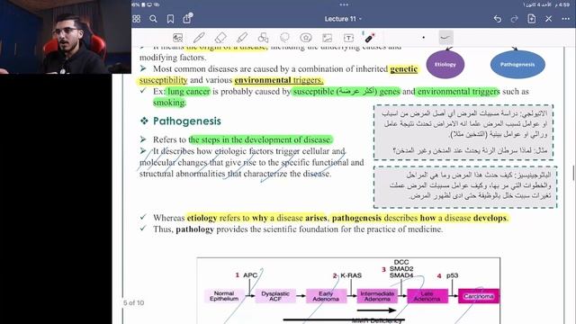
Task: Choose the trail laser pointer style
Action: point(445,38)
